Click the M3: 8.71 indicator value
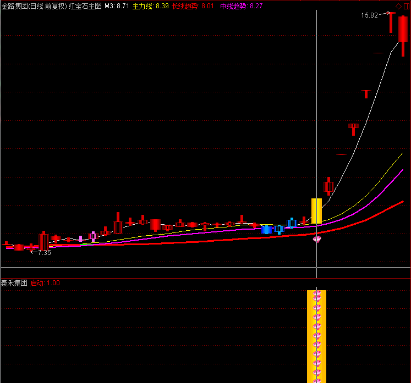411x383 pixels. click(x=117, y=7)
